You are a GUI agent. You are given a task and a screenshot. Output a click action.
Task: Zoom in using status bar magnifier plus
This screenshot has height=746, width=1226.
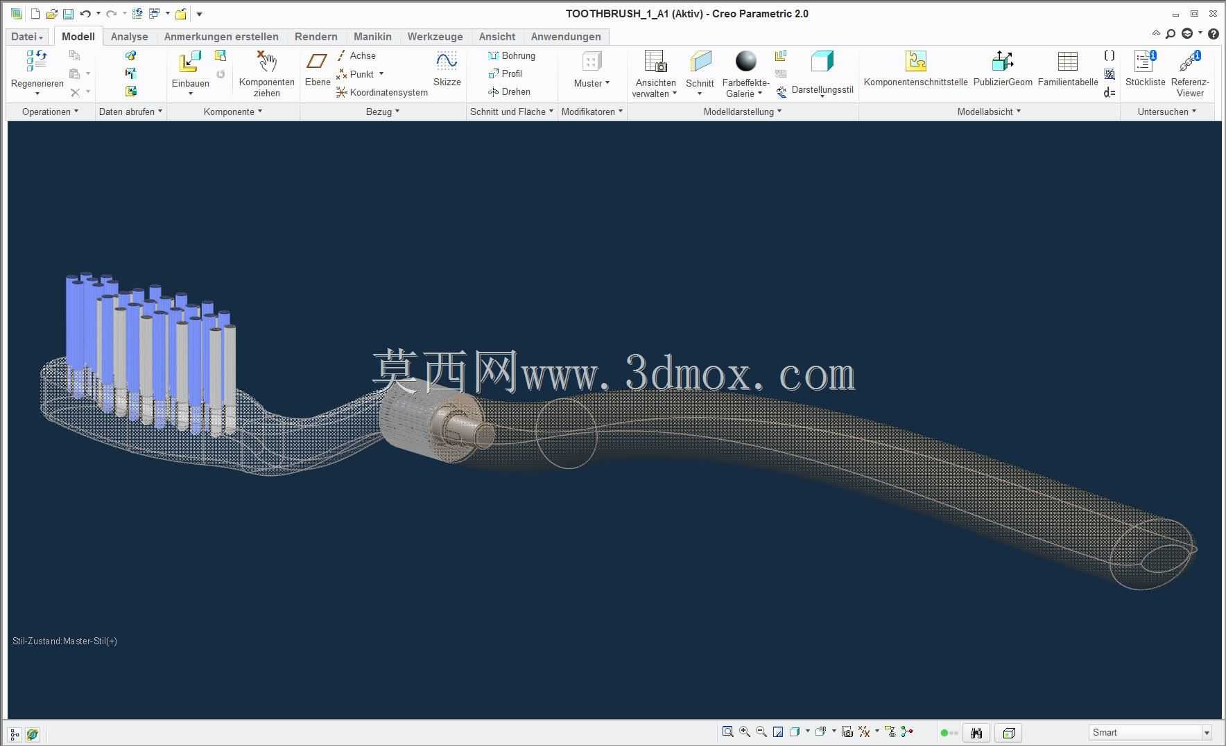pyautogui.click(x=745, y=731)
